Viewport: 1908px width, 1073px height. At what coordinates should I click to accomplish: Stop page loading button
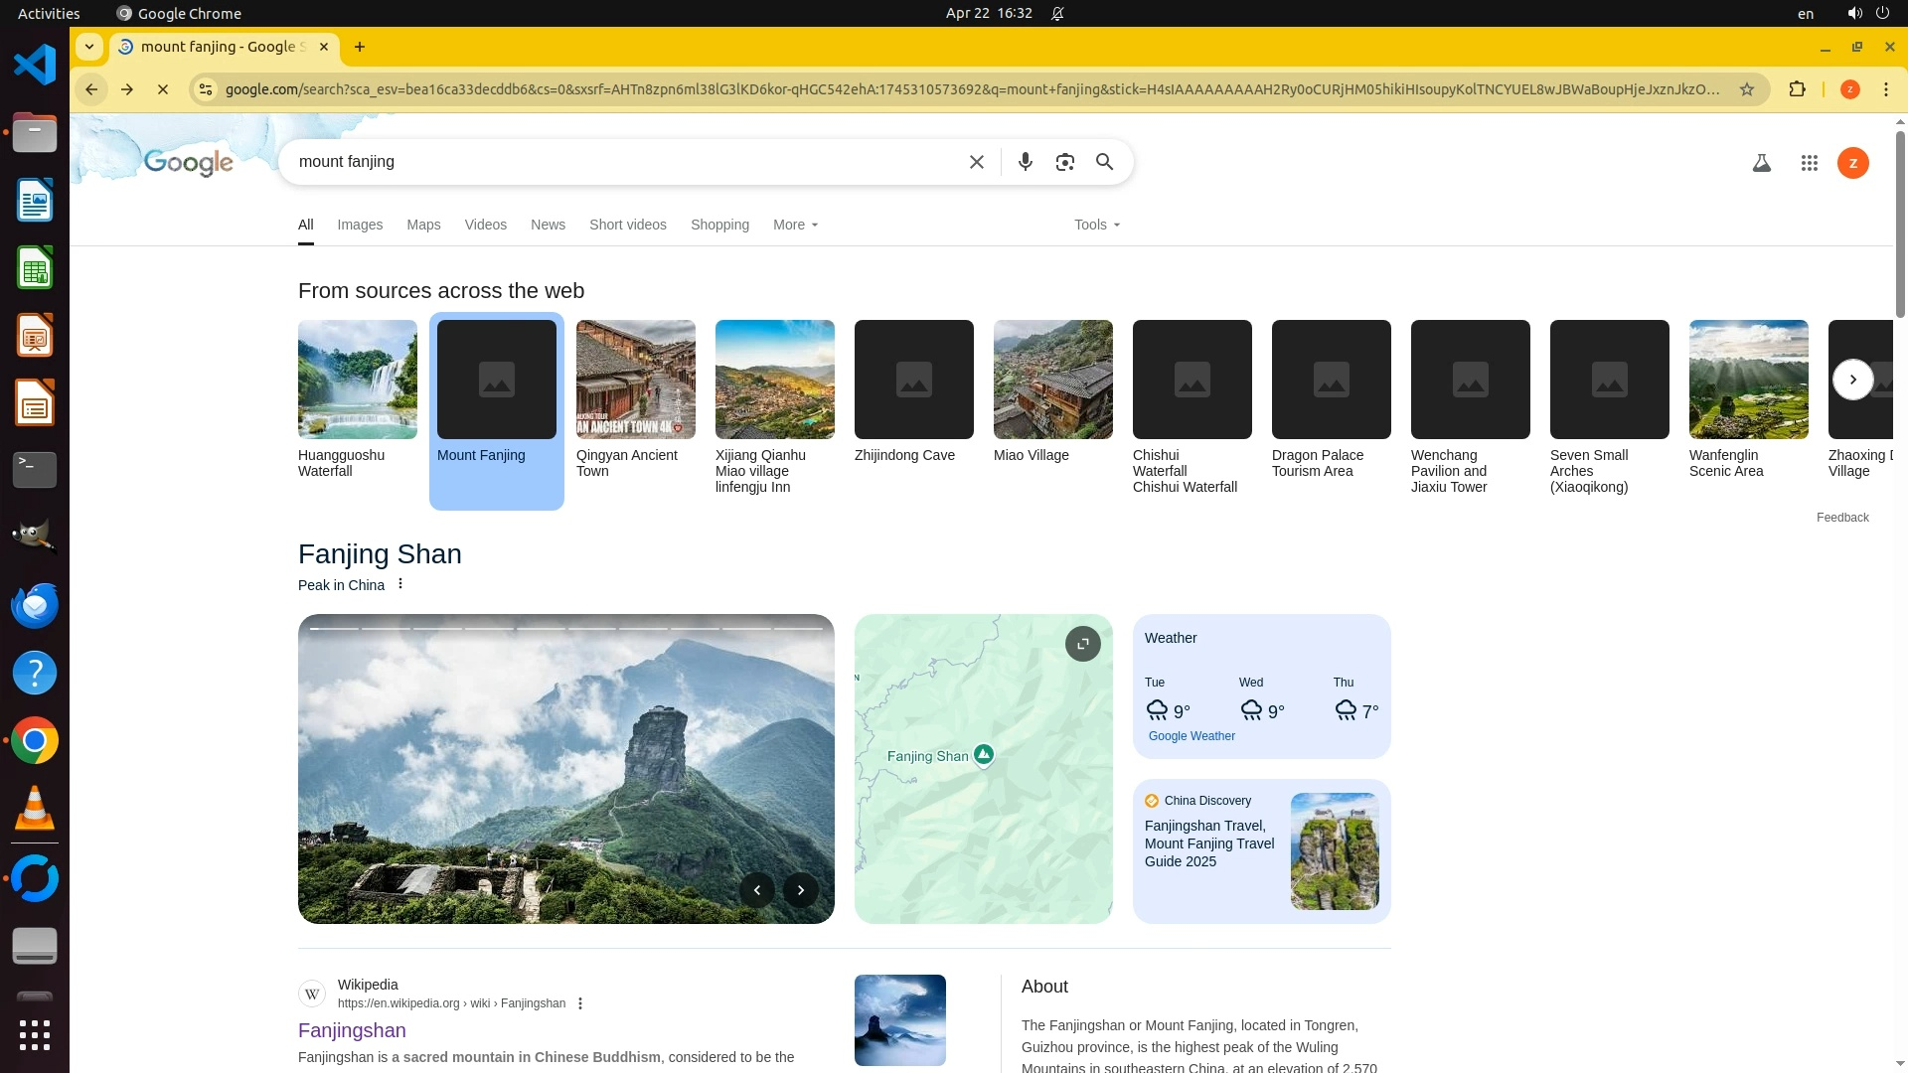point(163,89)
